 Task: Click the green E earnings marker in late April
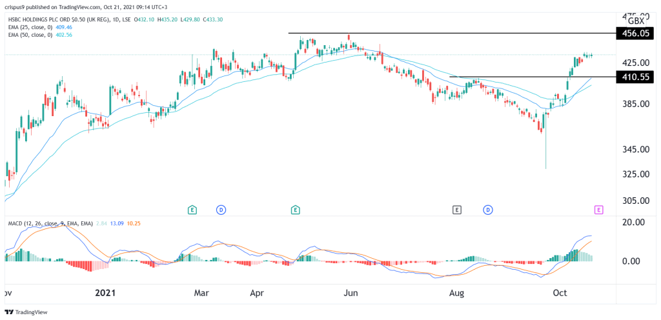tap(296, 209)
